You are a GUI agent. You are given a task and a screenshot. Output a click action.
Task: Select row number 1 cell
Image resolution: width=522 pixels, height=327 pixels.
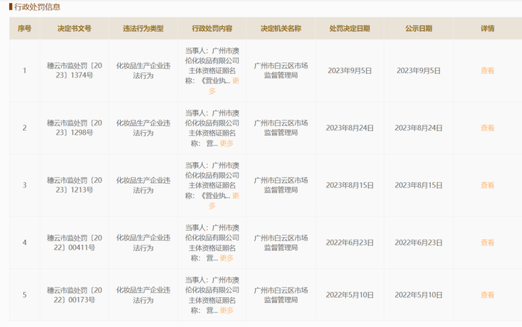click(x=25, y=71)
